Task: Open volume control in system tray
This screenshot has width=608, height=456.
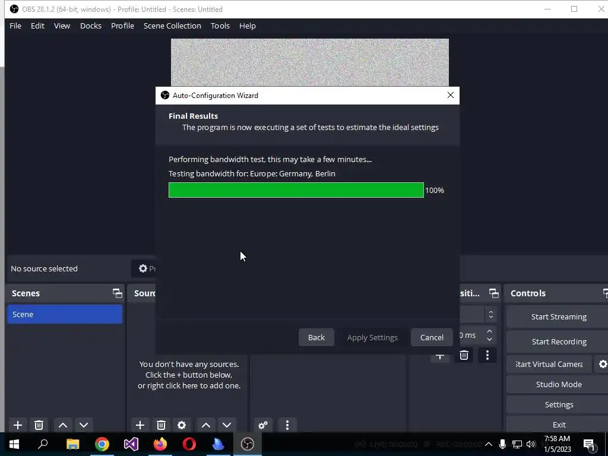Action: coord(531,444)
